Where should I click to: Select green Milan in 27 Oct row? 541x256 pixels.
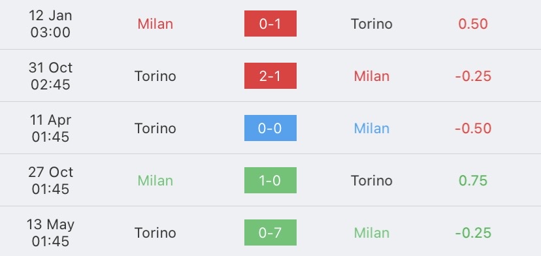156,180
